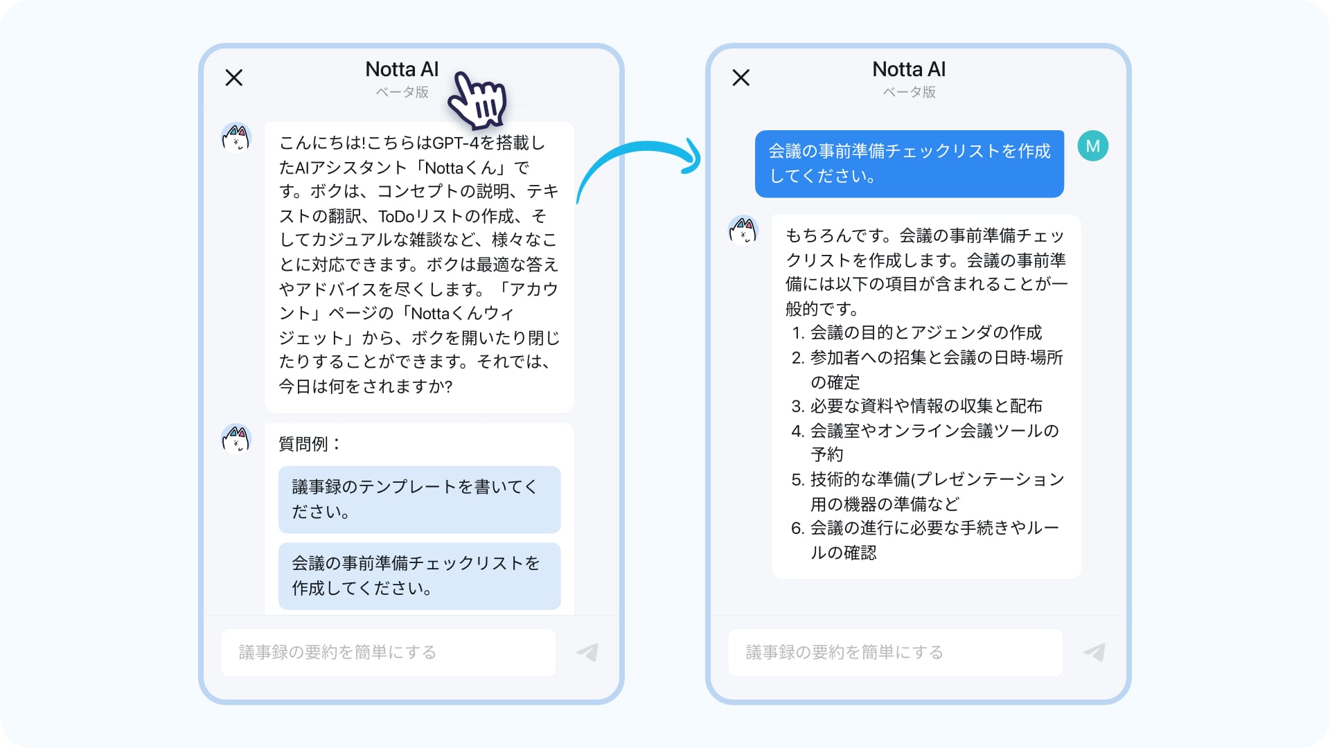
Task: Click the right panel ベータ版 label
Action: click(910, 92)
